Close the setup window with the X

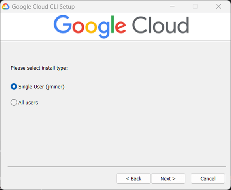(x=219, y=6)
